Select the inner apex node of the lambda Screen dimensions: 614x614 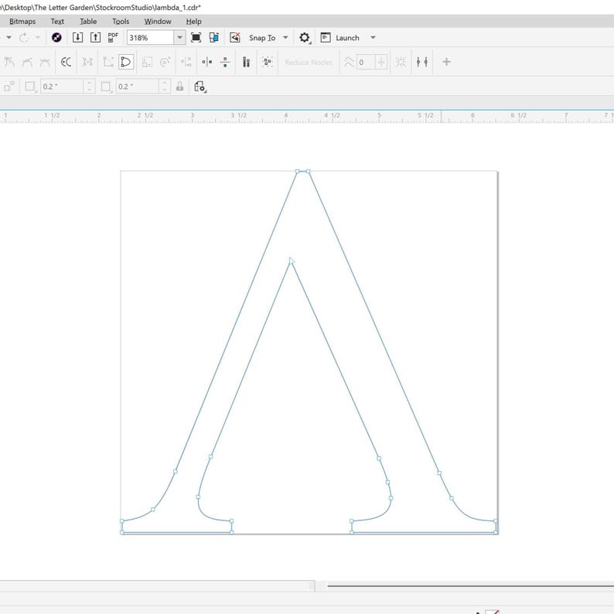tap(291, 262)
